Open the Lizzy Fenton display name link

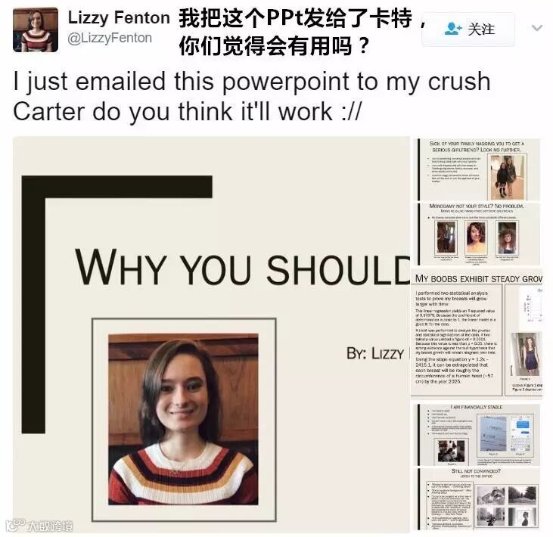[119, 18]
